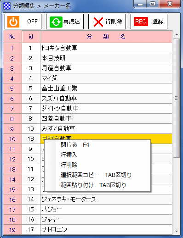This screenshot has width=183, height=238.
Task: Select the みすゞ自動車 cell
Action: tap(106, 129)
